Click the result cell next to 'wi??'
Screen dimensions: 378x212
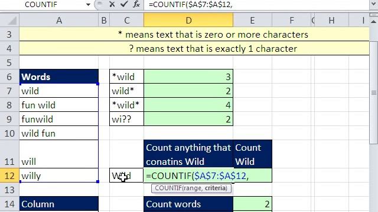(188, 119)
